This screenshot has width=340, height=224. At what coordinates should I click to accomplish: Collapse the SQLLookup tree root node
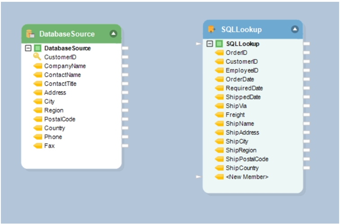point(210,44)
